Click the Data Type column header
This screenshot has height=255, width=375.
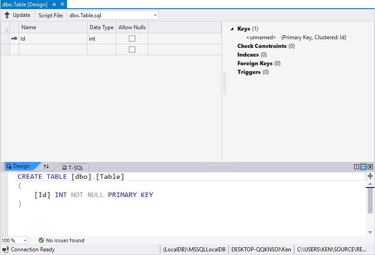(x=102, y=27)
